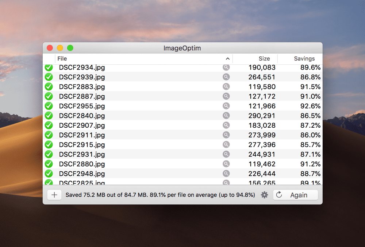The height and width of the screenshot is (247, 365).
Task: Click the savings value 91.0%
Action: point(310,96)
